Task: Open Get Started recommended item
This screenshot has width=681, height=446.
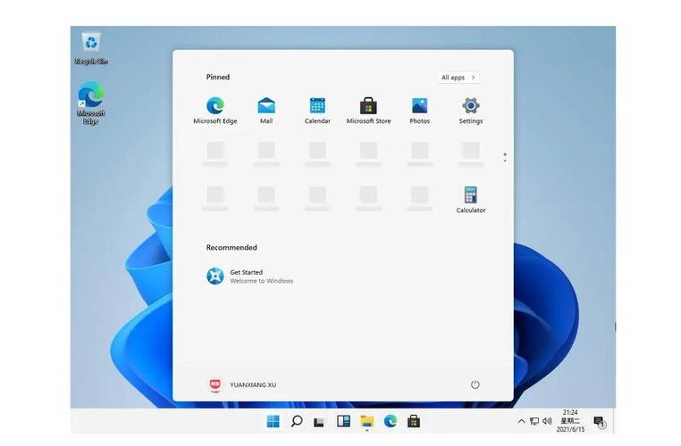Action: [249, 277]
